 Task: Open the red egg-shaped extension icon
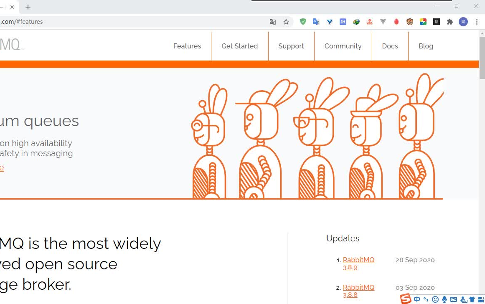point(396,22)
